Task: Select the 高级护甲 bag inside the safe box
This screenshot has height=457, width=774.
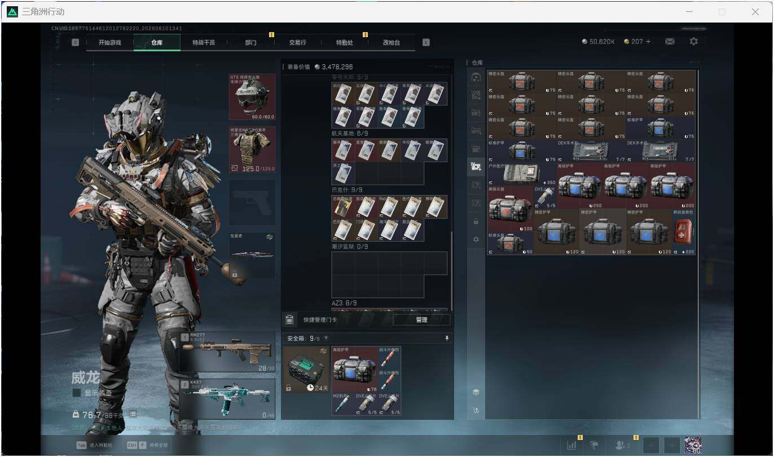Action: [x=355, y=369]
